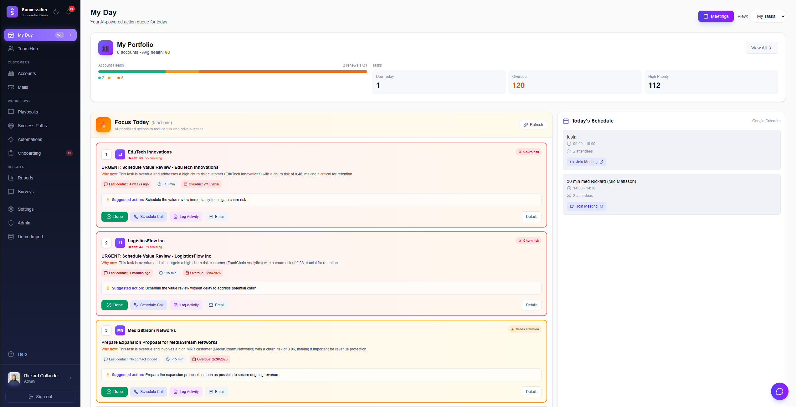Mark LogisticsFlow Inc task Done

tap(115, 305)
